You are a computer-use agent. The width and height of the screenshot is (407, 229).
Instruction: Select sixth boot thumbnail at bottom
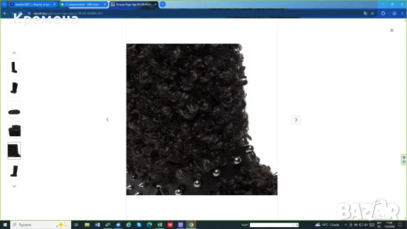point(14,172)
